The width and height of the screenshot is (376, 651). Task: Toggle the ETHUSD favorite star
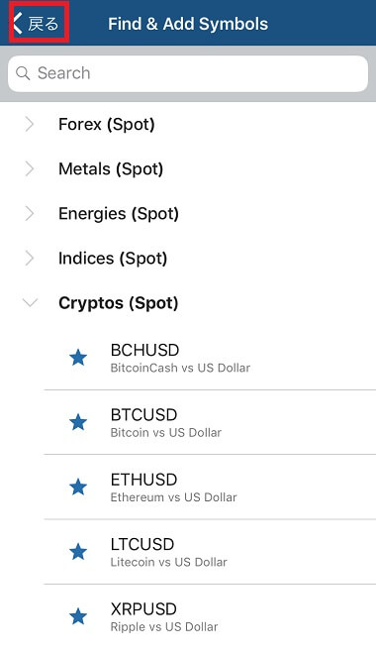click(78, 487)
